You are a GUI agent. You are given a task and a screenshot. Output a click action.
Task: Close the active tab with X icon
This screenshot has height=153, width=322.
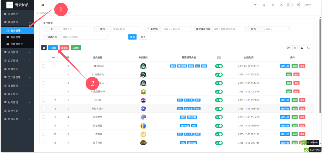69,13
